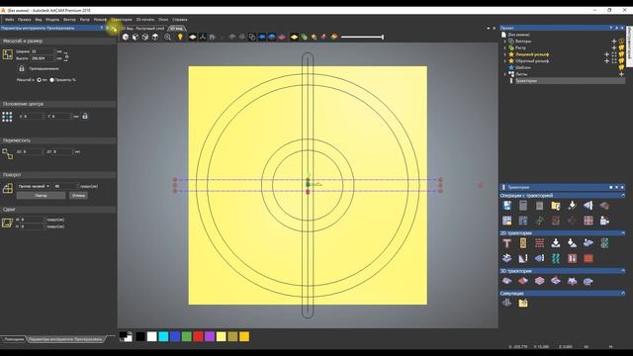Click the colored grid icon in toolpath operations
The width and height of the screenshot is (633, 356).
(507, 221)
